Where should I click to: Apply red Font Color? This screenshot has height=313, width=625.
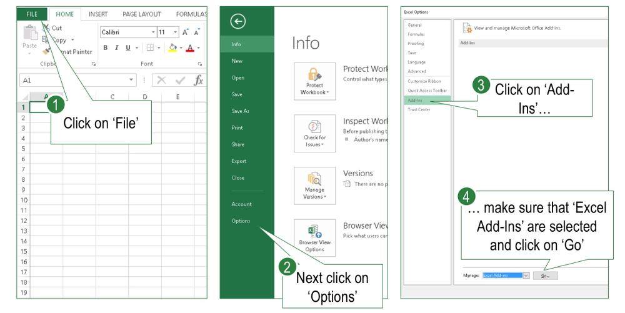click(x=190, y=47)
